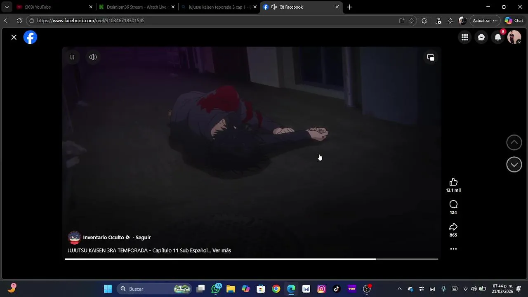Open the Facebook menu grid icon
Image resolution: width=528 pixels, height=297 pixels.
[x=465, y=38]
